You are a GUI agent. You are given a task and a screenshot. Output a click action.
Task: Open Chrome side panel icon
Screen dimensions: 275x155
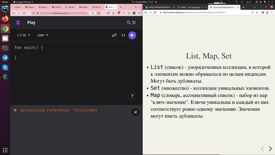point(263,12)
